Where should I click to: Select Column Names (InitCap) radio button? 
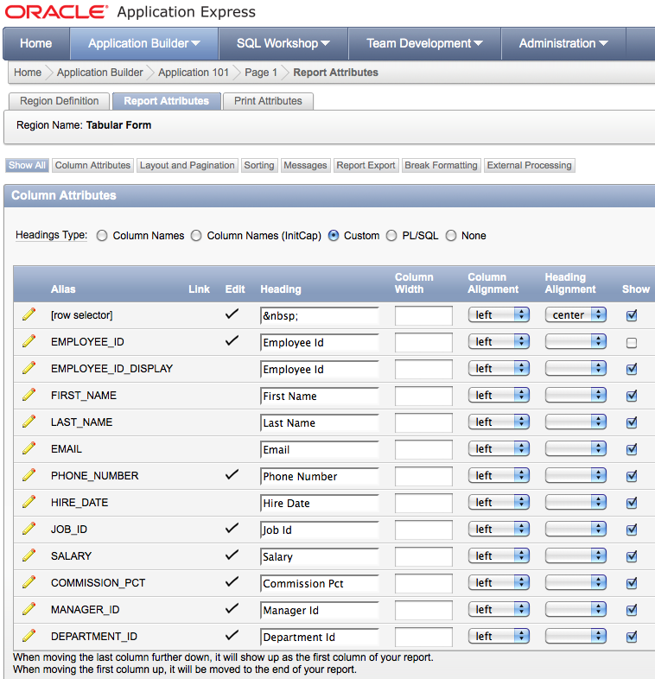point(196,236)
